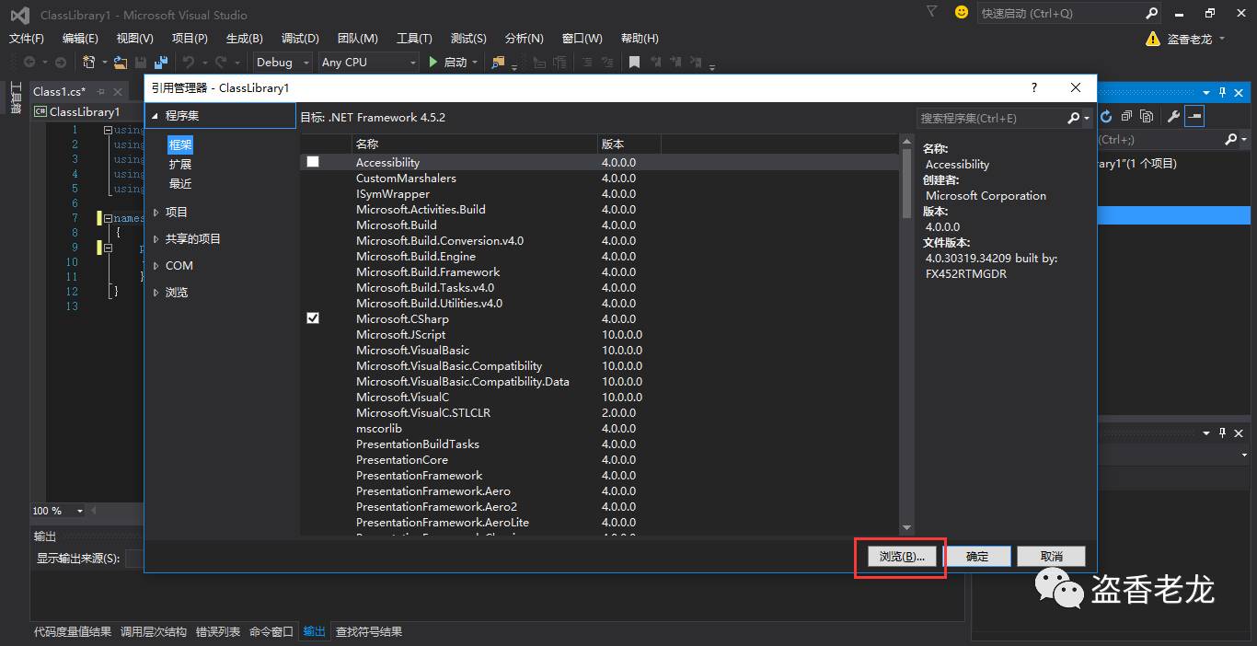This screenshot has width=1257, height=646.
Task: Select the PresentationCore assembly row
Action: 600,459
